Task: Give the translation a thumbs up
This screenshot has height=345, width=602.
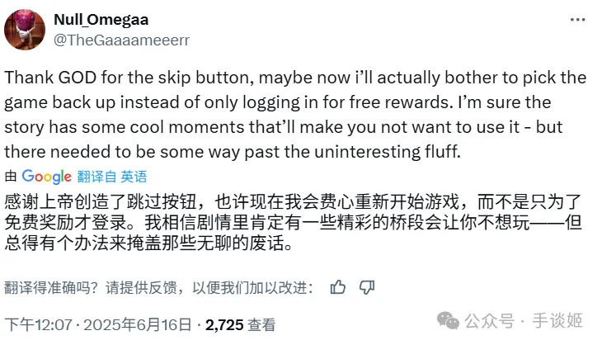Action: [338, 286]
